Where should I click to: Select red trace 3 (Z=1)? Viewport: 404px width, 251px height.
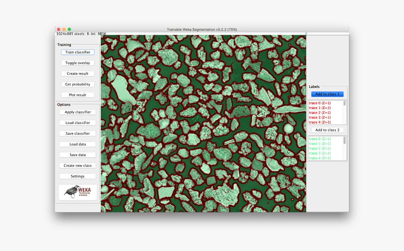(320, 117)
